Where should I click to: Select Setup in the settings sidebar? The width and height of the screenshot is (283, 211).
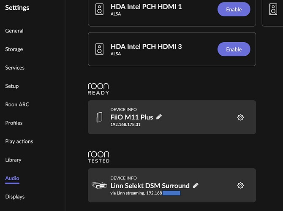12,86
